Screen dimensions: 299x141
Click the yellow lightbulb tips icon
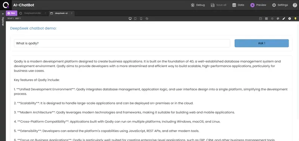click(x=295, y=18)
